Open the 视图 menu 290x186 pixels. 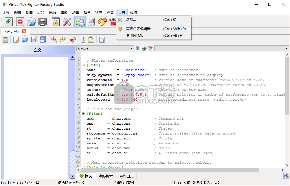pyautogui.click(x=29, y=12)
